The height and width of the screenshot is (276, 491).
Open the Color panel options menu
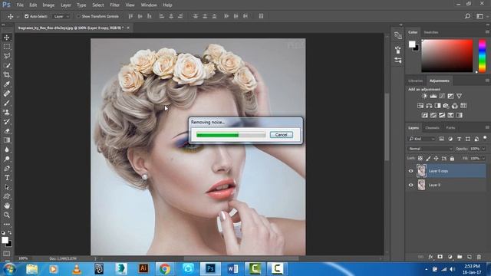pos(487,32)
